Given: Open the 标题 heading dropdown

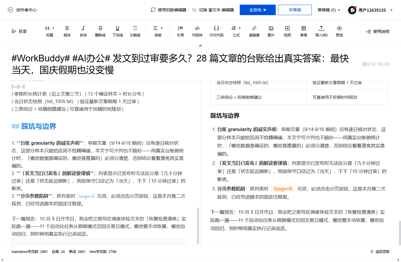Looking at the screenshot, I should 50,31.
